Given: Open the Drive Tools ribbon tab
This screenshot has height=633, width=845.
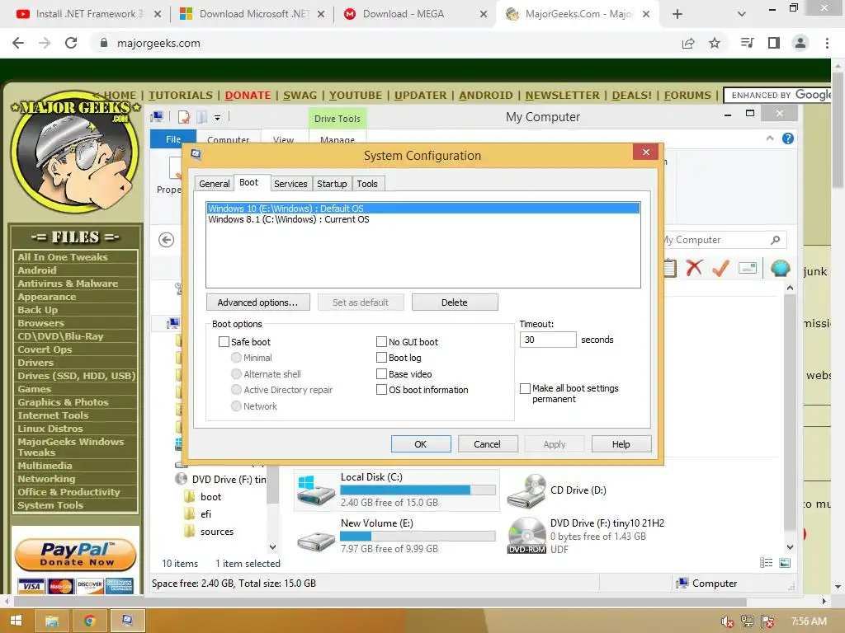Looking at the screenshot, I should [338, 119].
